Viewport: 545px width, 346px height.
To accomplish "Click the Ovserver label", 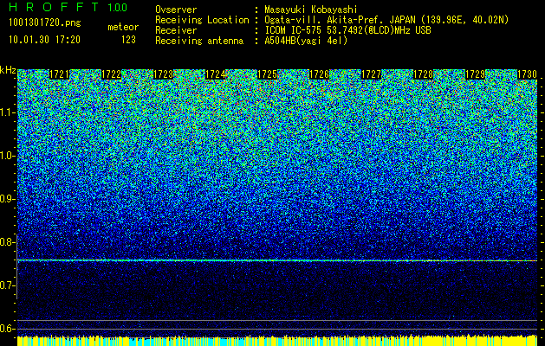I will click(176, 10).
